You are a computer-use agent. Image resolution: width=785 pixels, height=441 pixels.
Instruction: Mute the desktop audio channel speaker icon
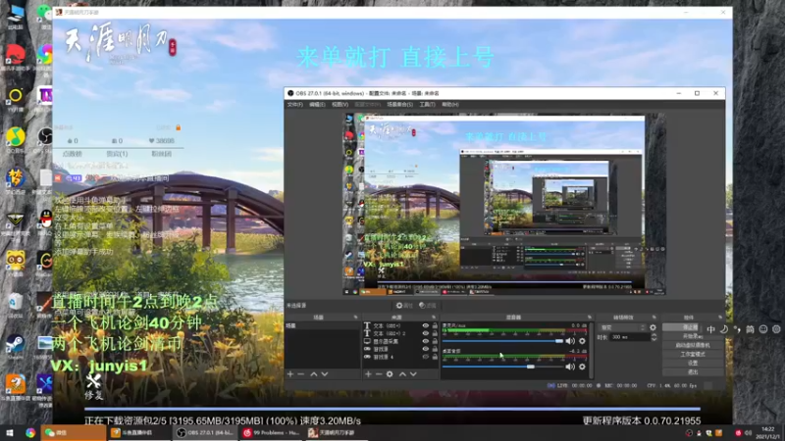point(570,367)
